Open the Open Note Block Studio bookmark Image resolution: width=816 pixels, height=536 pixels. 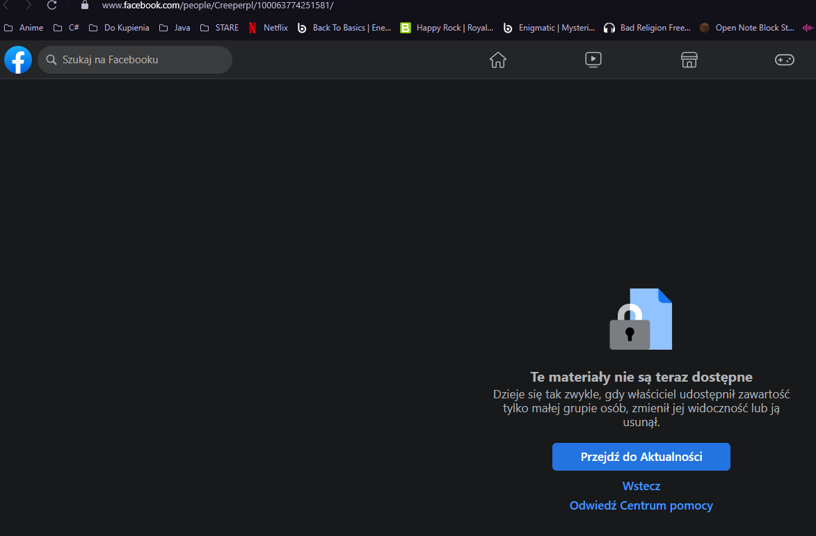tap(747, 28)
